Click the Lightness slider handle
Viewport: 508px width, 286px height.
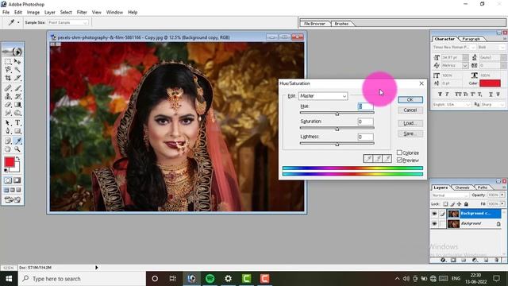coord(337,145)
